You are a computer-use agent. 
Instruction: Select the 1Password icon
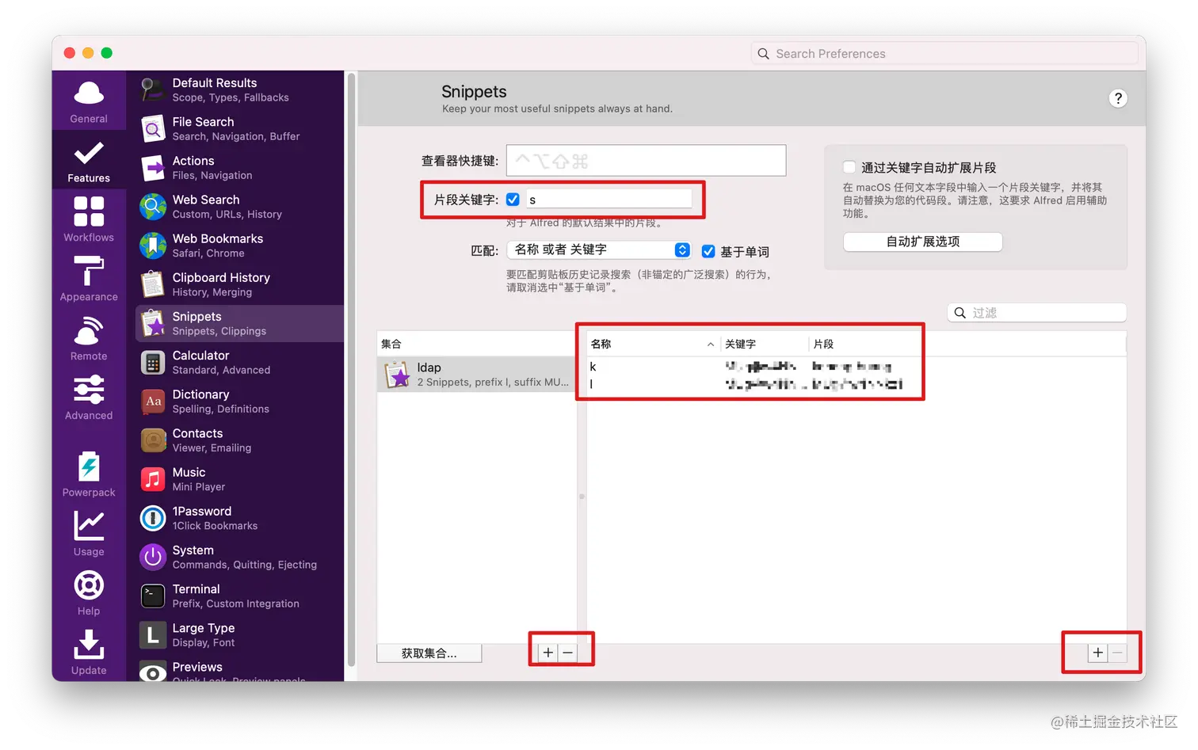(x=153, y=518)
